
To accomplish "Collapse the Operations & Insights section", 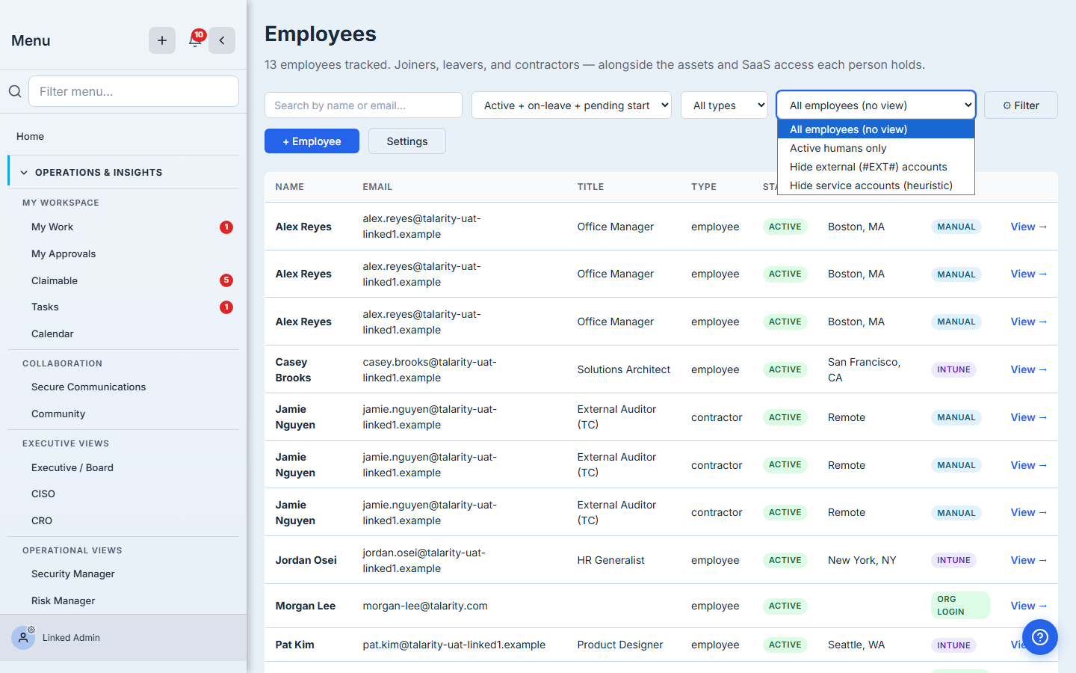I will pos(124,172).
